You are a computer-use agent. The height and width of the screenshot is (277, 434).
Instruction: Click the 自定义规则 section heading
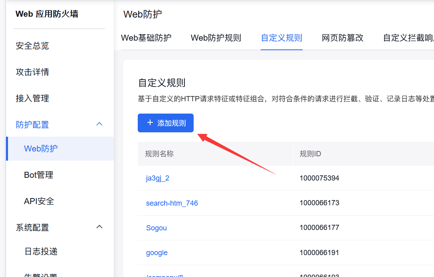pos(162,83)
